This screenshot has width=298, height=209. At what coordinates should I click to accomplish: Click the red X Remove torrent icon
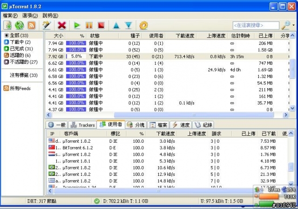point(62,25)
